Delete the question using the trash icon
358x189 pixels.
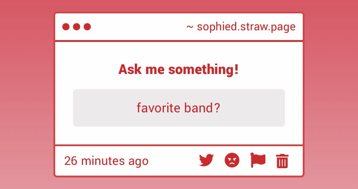[282, 161]
